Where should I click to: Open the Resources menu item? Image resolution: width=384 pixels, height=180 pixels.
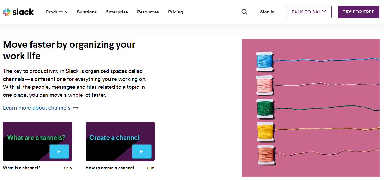point(148,12)
